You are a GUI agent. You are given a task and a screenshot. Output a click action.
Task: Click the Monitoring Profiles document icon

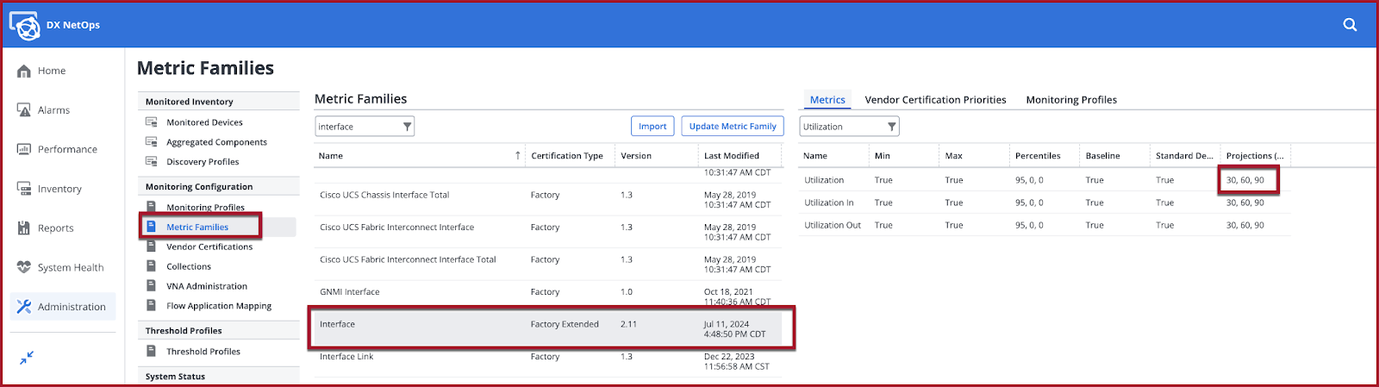151,207
